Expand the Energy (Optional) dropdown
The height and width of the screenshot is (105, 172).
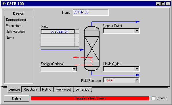pos(74,69)
